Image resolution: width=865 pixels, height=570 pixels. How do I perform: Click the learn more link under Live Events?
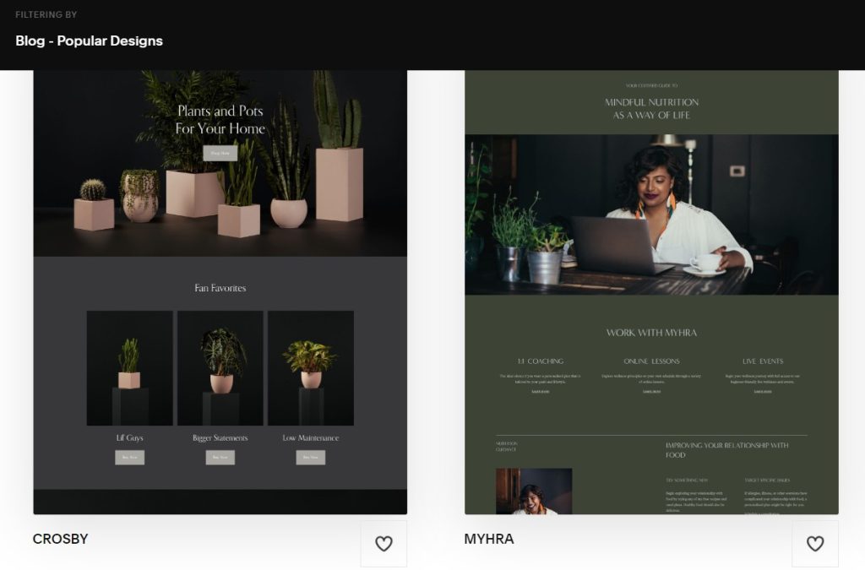tap(763, 392)
